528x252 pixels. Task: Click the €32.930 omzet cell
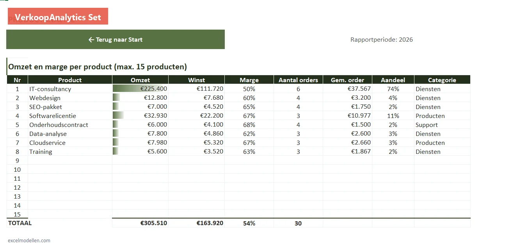[140, 116]
